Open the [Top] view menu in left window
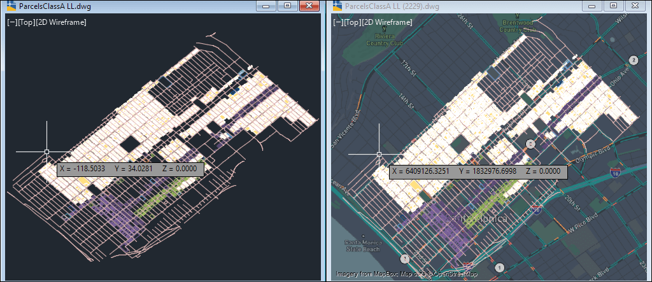The image size is (652, 282). click(26, 22)
